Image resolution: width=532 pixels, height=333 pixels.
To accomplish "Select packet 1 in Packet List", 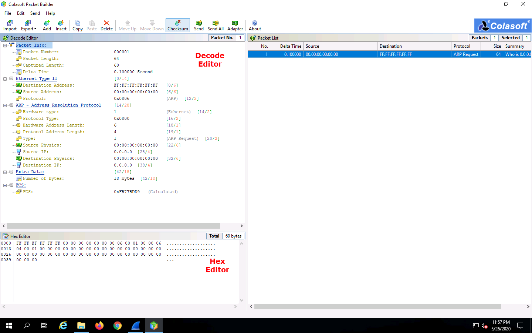I will pyautogui.click(x=390, y=54).
